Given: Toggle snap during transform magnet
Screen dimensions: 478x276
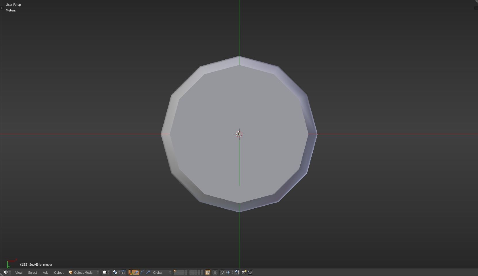Looking at the screenshot, I should [222, 272].
